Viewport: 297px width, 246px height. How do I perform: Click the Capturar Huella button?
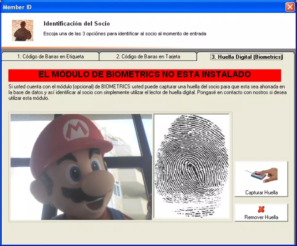(261, 179)
